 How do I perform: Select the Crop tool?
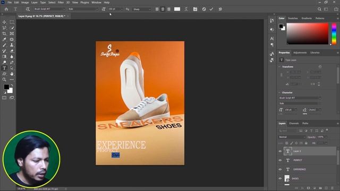[x=4, y=33]
